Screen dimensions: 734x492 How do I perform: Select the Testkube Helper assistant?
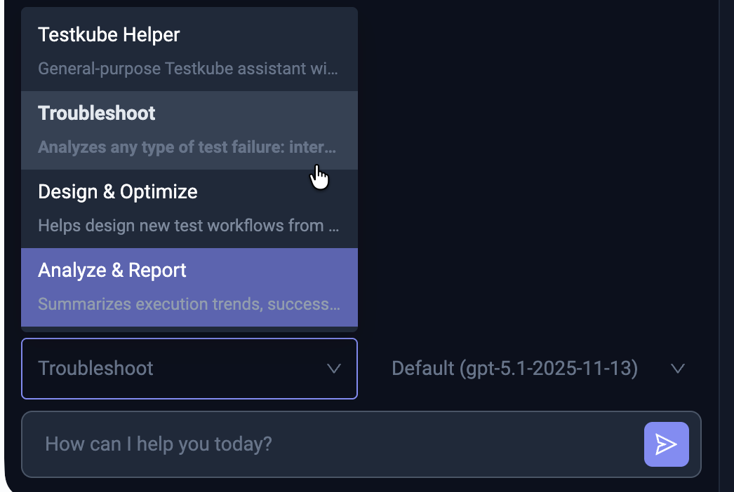(189, 49)
